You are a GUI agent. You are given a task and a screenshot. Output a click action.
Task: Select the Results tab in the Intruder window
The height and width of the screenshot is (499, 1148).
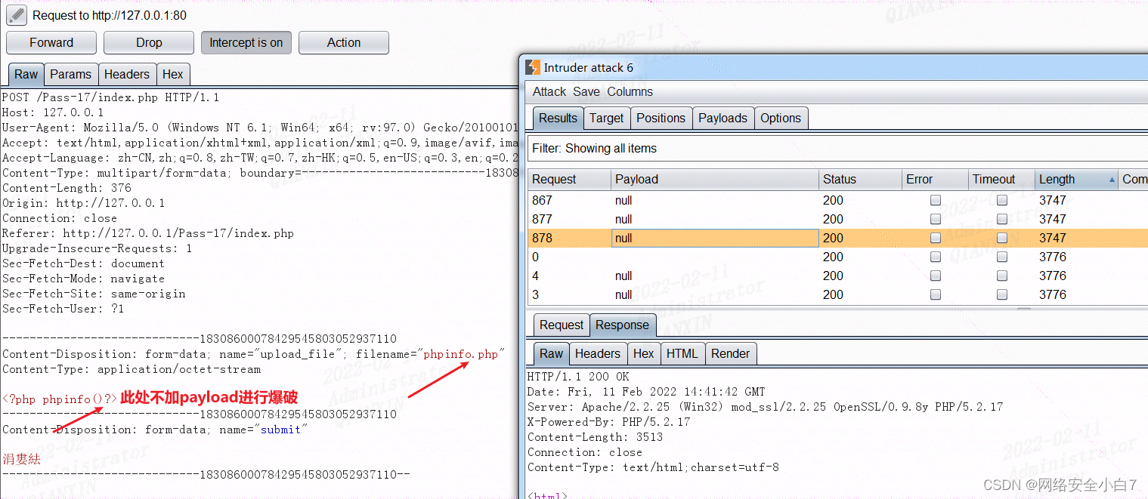[x=559, y=118]
